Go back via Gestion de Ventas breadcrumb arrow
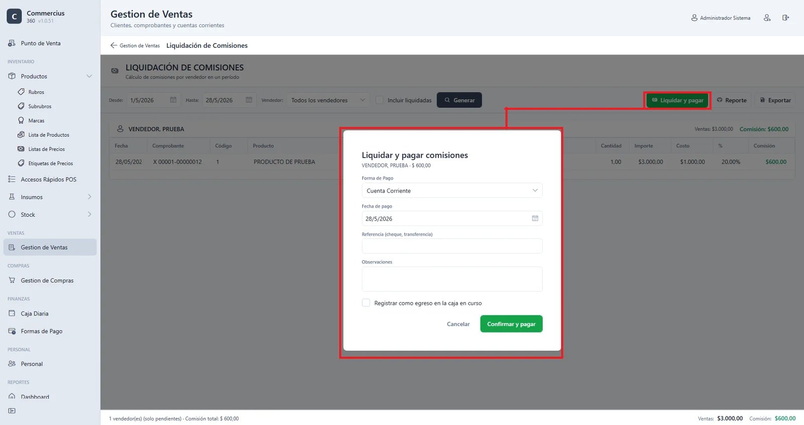 (x=114, y=45)
